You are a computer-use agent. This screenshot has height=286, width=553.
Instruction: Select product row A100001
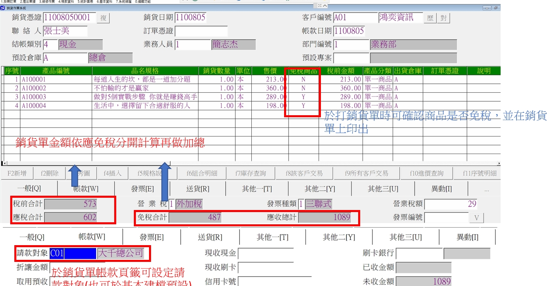[x=251, y=79]
